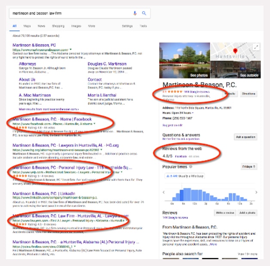This screenshot has height=266, width=270.
Task: Click the previous day chart arrow
Action: point(164,192)
